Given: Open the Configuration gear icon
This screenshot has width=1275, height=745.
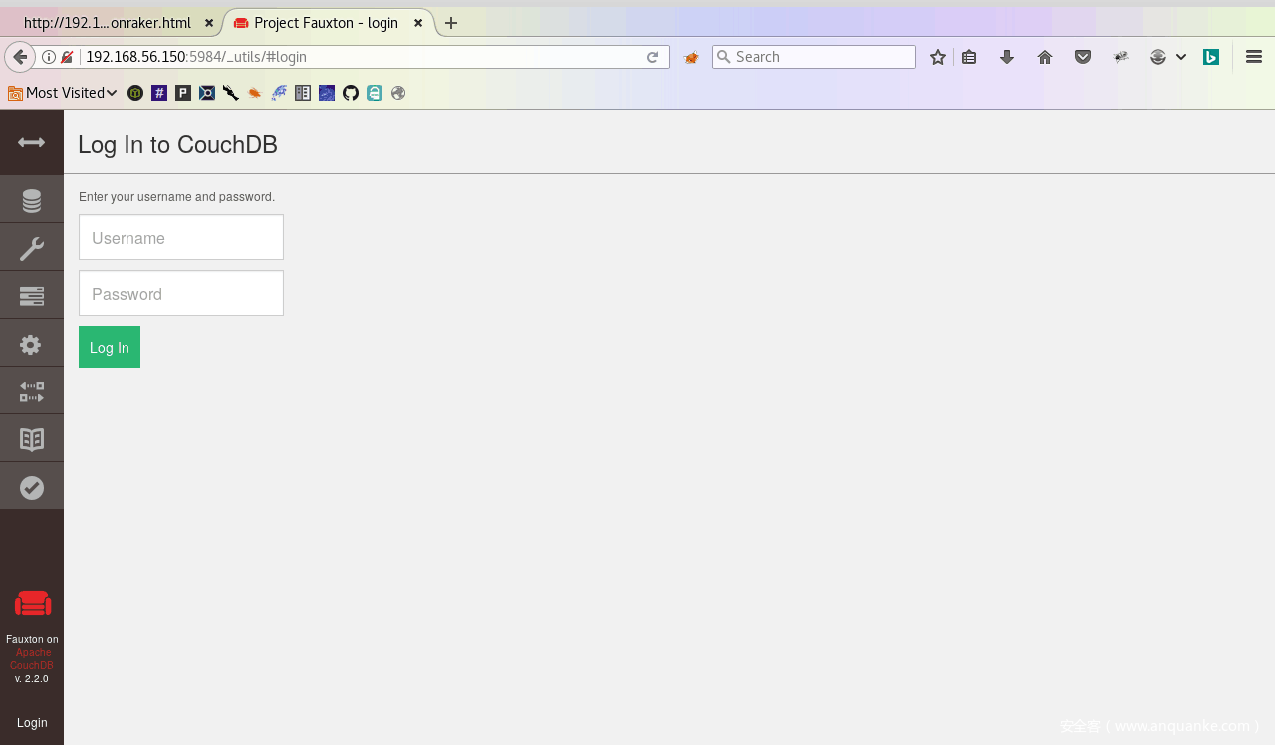Looking at the screenshot, I should [31, 344].
